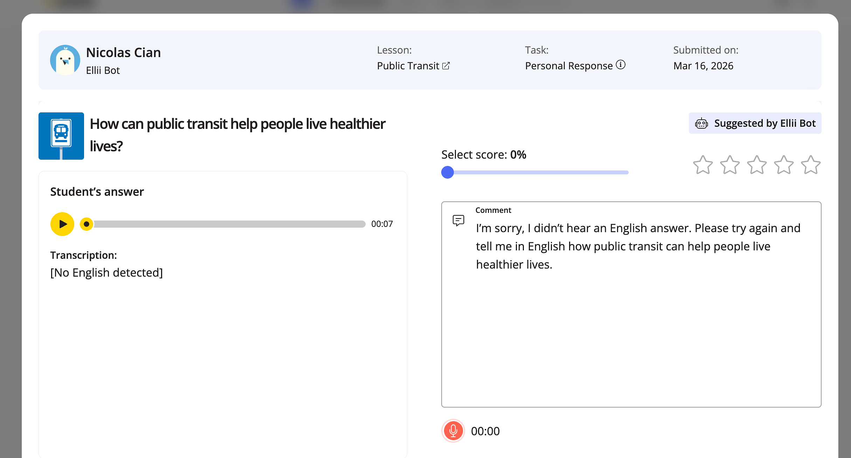The height and width of the screenshot is (458, 851).
Task: Click the Transcription section label
Action: coord(84,255)
